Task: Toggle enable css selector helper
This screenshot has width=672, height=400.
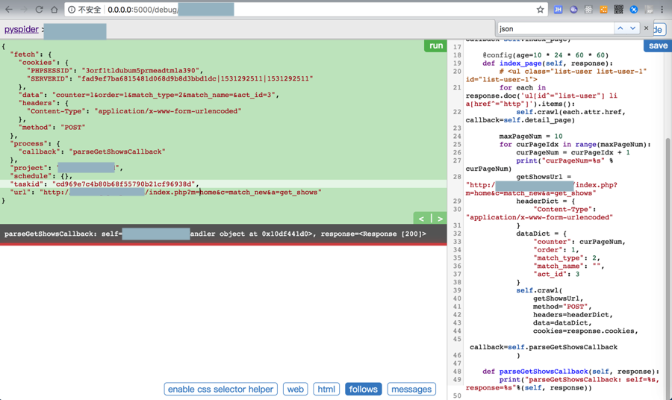Action: [220, 389]
